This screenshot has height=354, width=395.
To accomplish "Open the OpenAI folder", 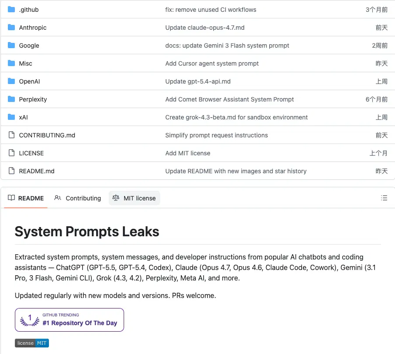I will (x=29, y=81).
